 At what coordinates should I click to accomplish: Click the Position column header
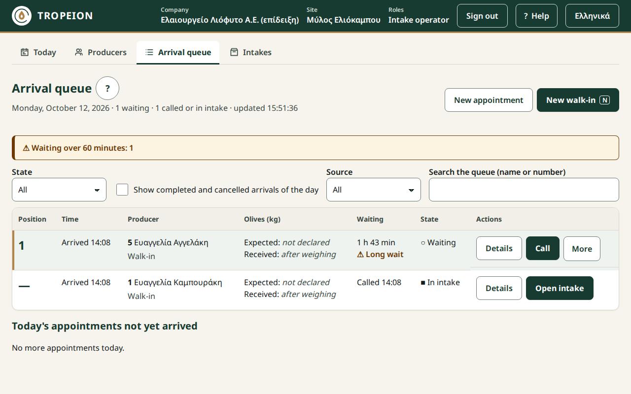click(32, 219)
